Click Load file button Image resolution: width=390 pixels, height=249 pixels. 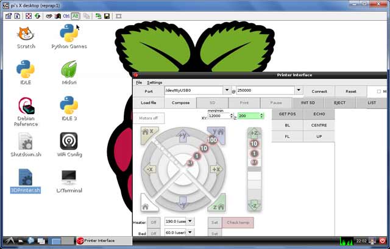(x=149, y=103)
